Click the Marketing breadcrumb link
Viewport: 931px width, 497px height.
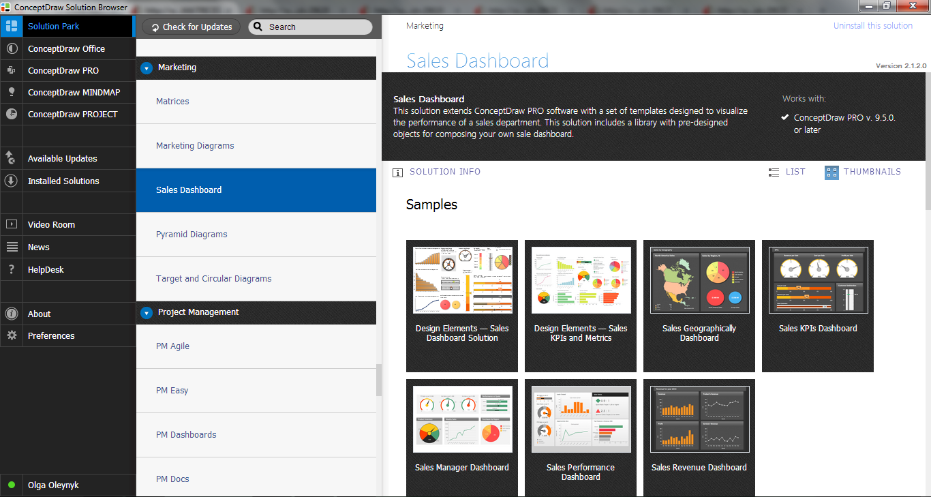pyautogui.click(x=425, y=26)
